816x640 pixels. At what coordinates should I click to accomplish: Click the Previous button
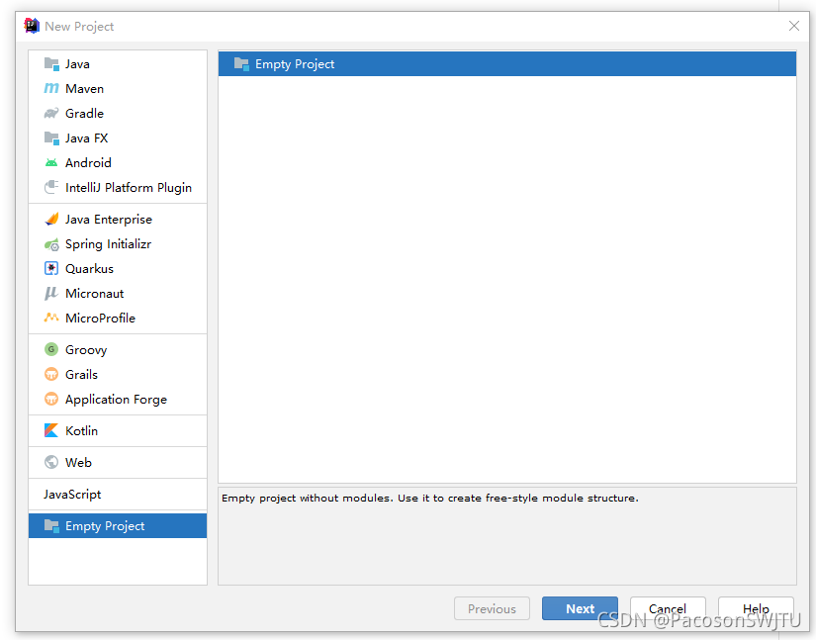(x=492, y=608)
